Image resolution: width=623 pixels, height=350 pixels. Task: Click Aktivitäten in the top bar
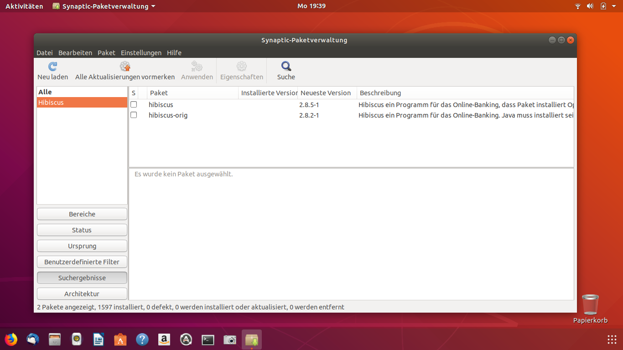pos(24,6)
